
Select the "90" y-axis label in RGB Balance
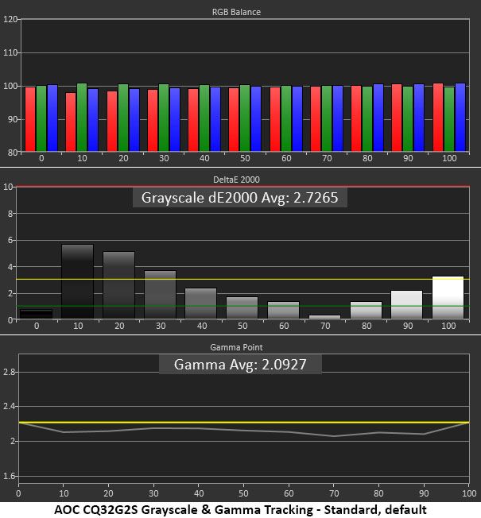[12, 119]
